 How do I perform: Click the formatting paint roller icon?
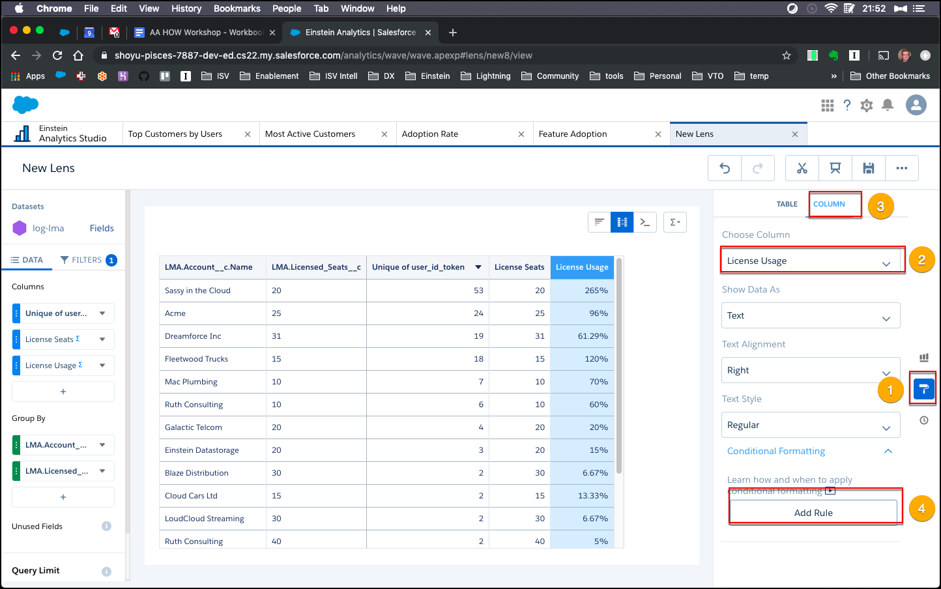click(923, 390)
